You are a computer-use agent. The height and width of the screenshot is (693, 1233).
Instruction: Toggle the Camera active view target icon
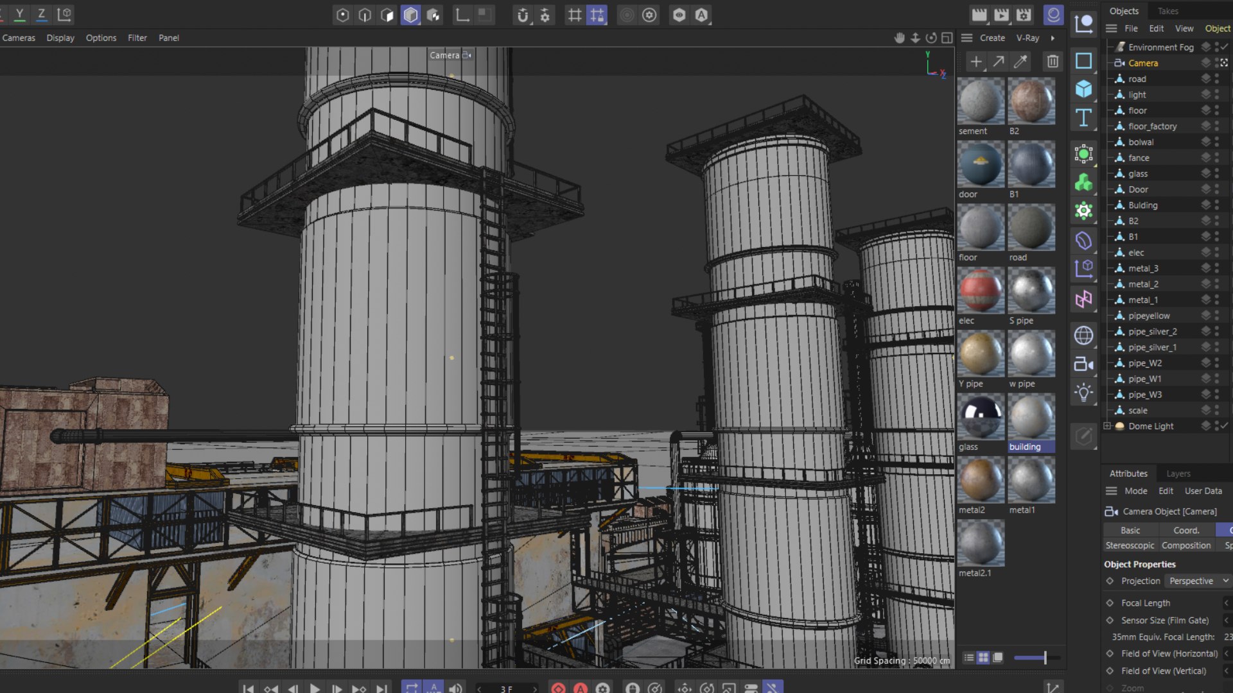coord(1224,63)
